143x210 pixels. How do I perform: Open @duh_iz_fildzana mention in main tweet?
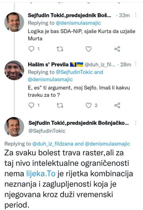click(x=53, y=144)
